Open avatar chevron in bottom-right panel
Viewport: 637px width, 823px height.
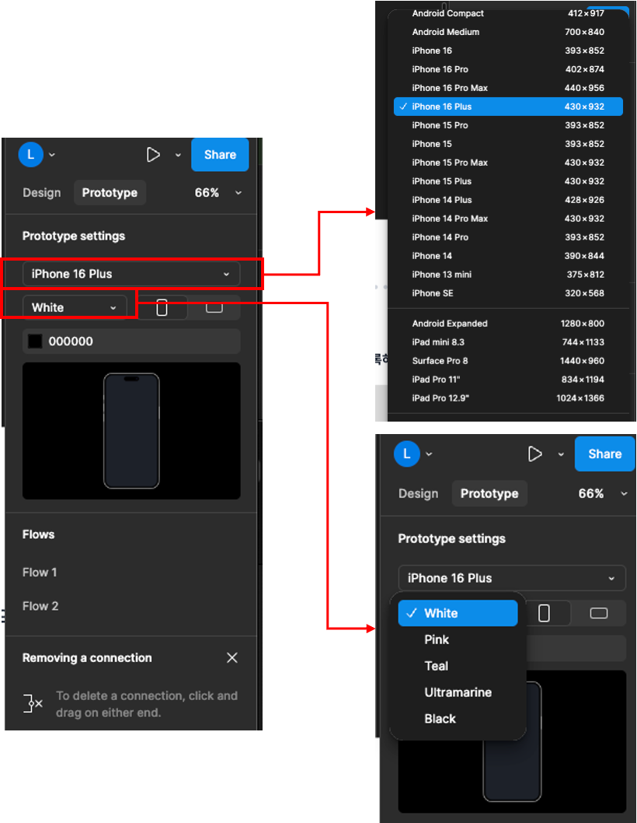coord(429,454)
